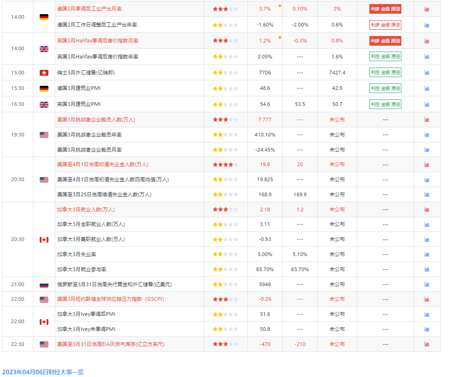Click 利空 金银 原油 tag for Halifax房价指数年率

coord(385,57)
